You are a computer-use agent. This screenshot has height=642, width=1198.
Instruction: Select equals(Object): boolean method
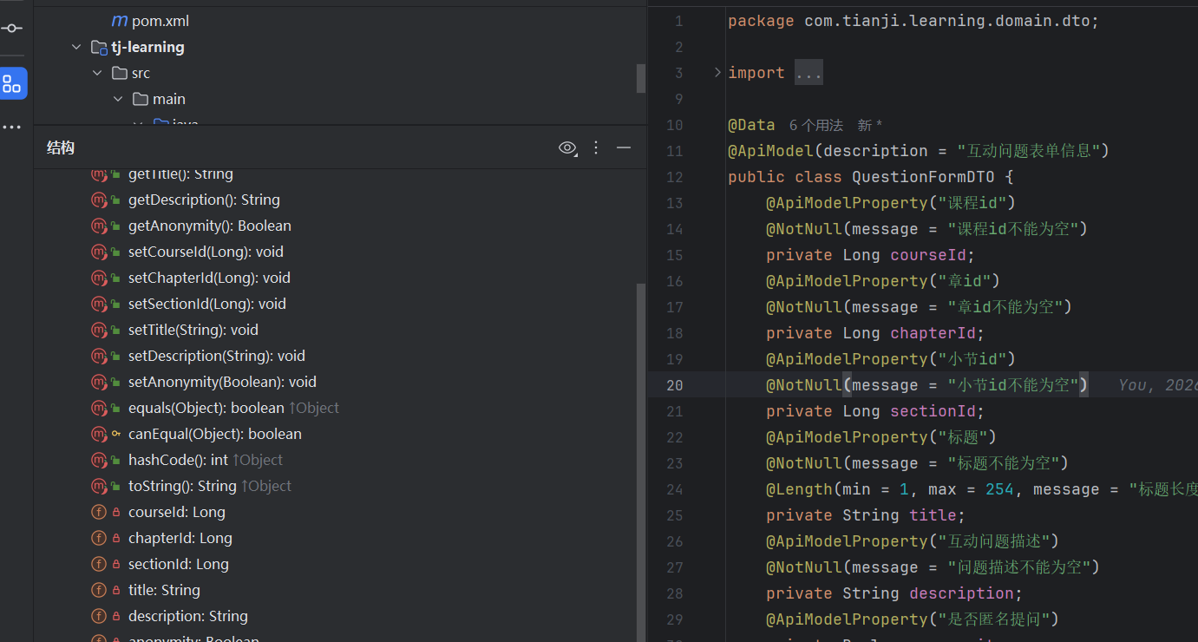206,408
